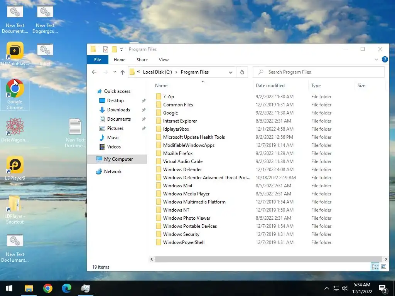The image size is (395, 296).
Task: Go back using the Back arrow
Action: (94, 72)
